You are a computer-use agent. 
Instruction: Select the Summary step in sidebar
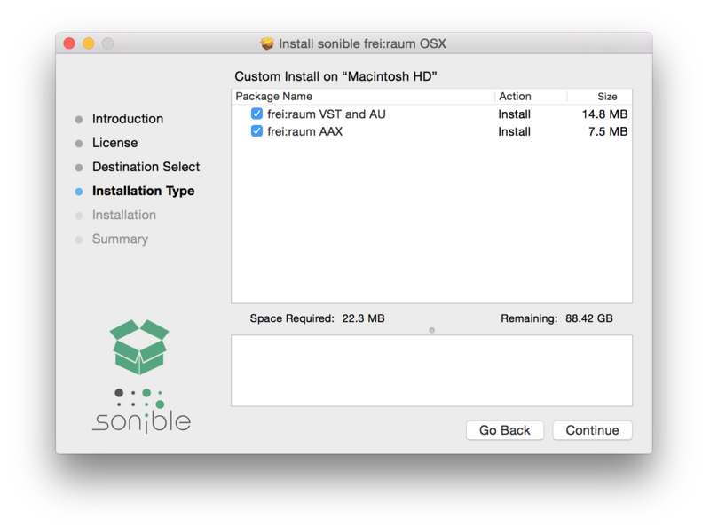pyautogui.click(x=120, y=239)
